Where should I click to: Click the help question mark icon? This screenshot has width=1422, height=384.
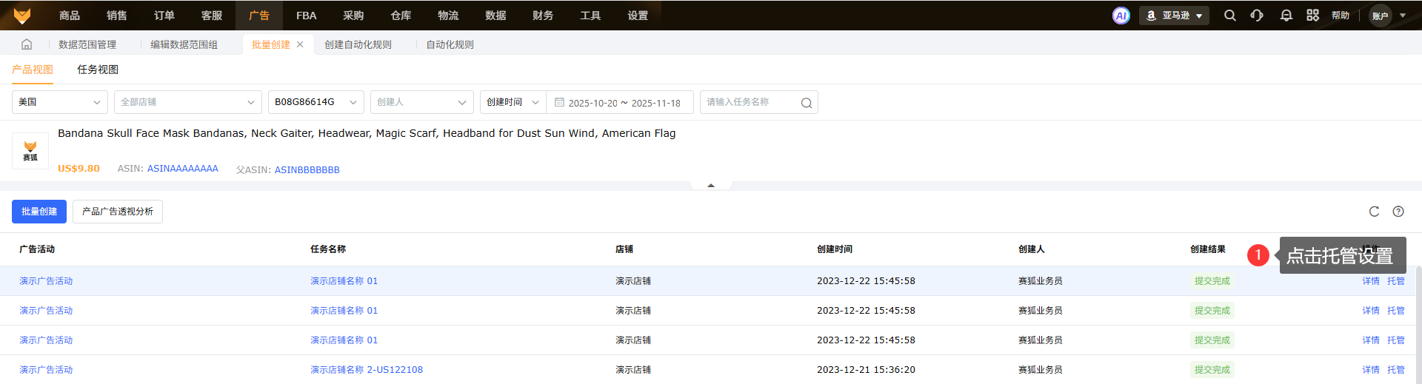1398,212
